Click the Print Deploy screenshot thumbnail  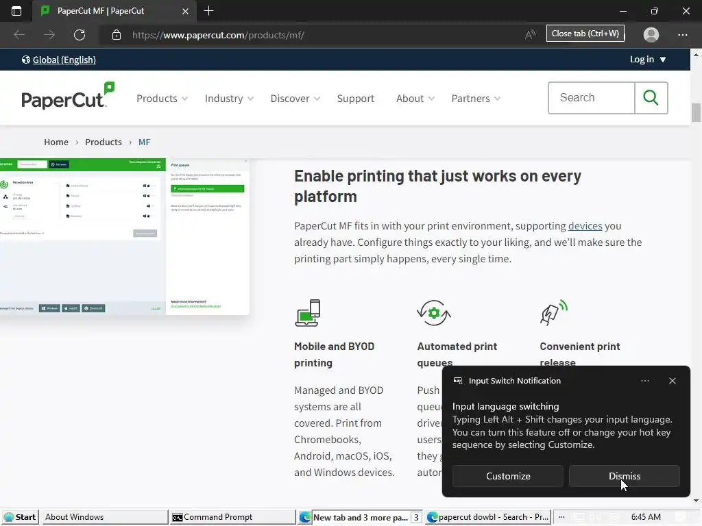click(x=125, y=236)
